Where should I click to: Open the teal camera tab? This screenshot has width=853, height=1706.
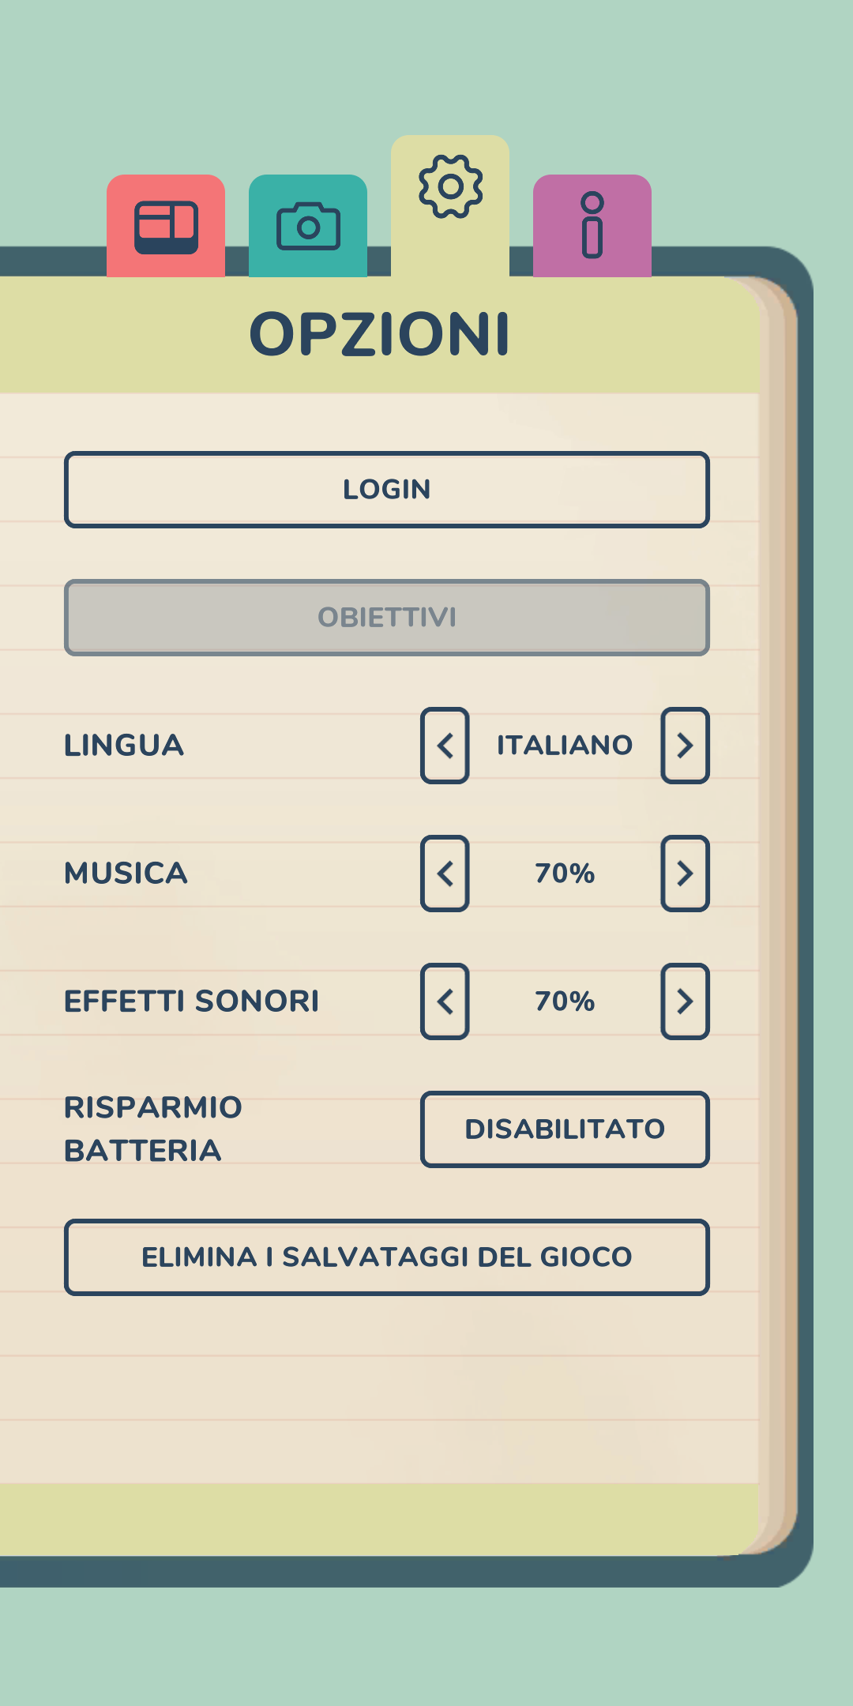308,226
